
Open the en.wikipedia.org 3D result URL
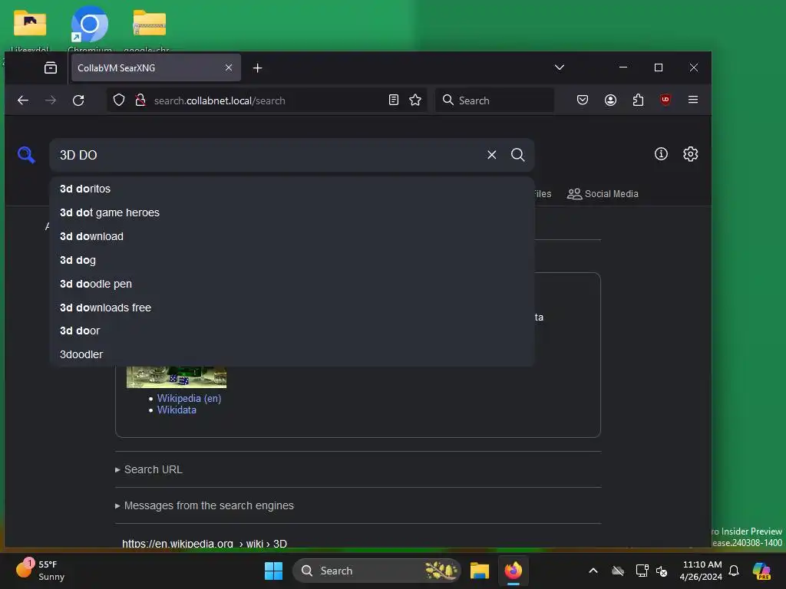coord(204,544)
